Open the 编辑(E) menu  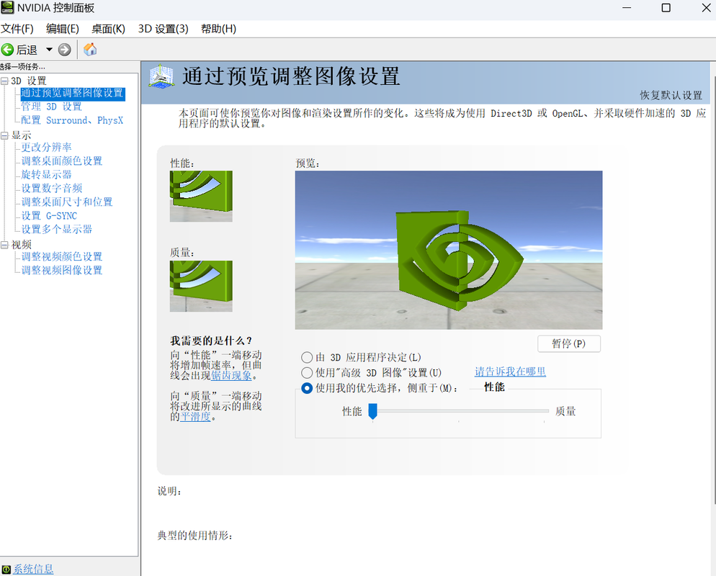point(63,29)
